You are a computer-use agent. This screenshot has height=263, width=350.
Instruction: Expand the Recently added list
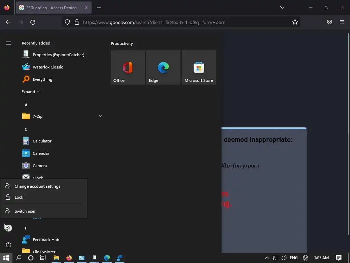[30, 92]
